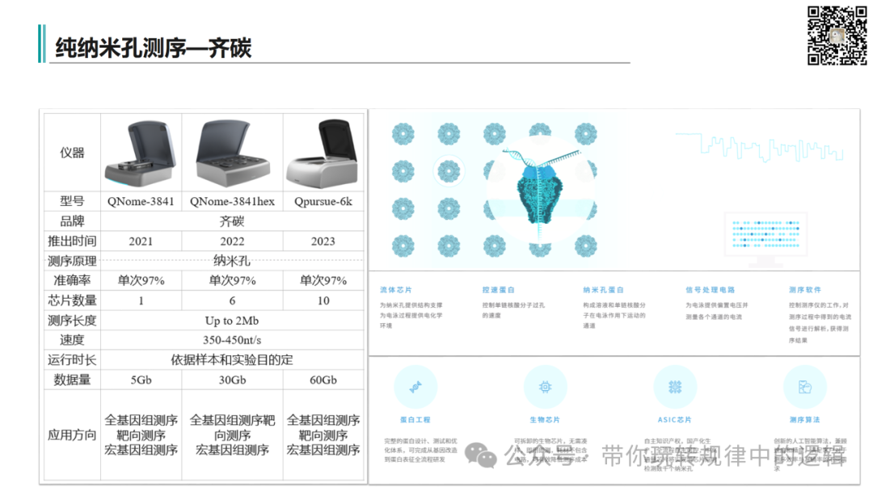873x491 pixels.
Task: Click 单次97% under the Qpursue-6k column
Action: [323, 281]
